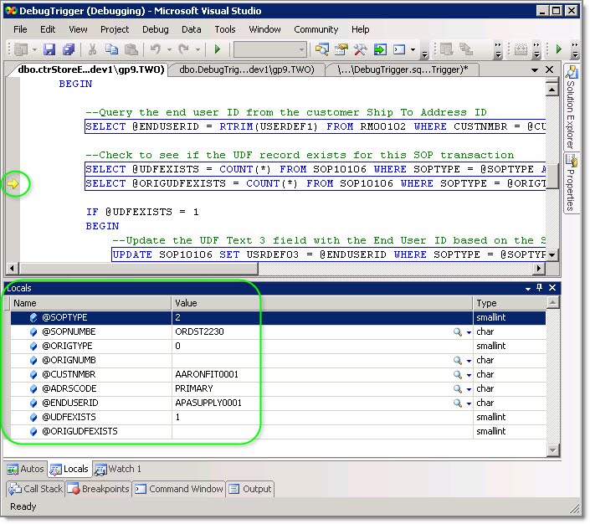Select the @ORIGTYPE variable row
This screenshot has width=590, height=524.
coord(278,347)
